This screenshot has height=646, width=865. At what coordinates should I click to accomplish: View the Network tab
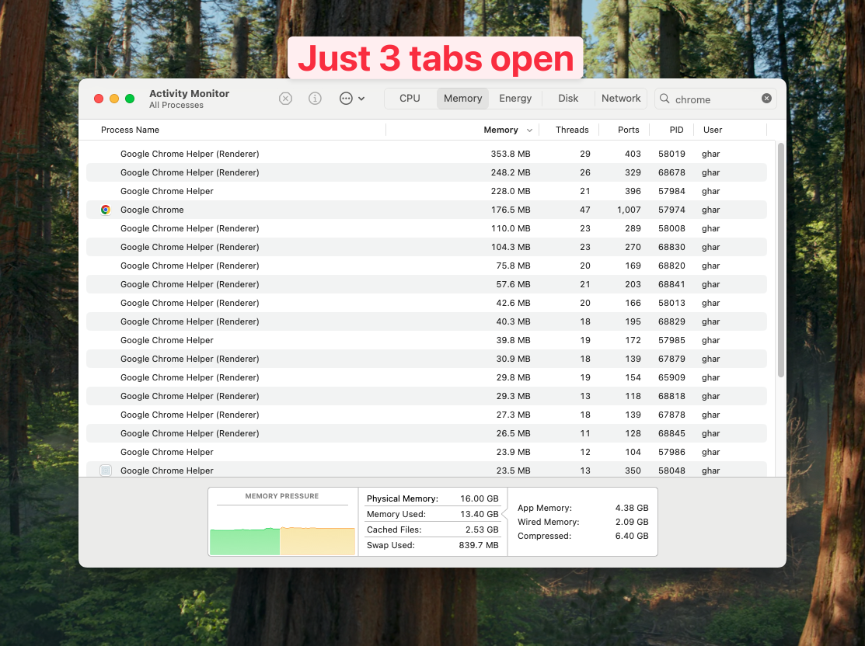[x=620, y=99]
